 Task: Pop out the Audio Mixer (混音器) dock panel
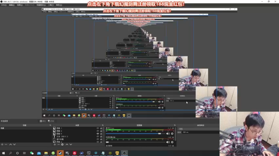point(175,125)
